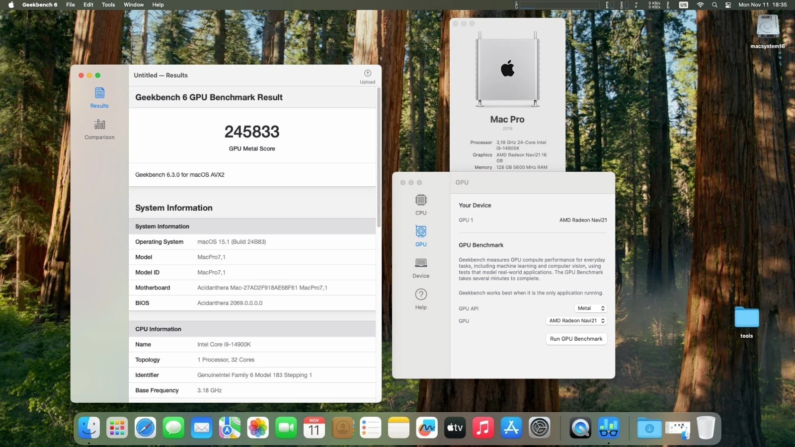Launch Safari from the dock
Image resolution: width=795 pixels, height=447 pixels.
pos(146,427)
